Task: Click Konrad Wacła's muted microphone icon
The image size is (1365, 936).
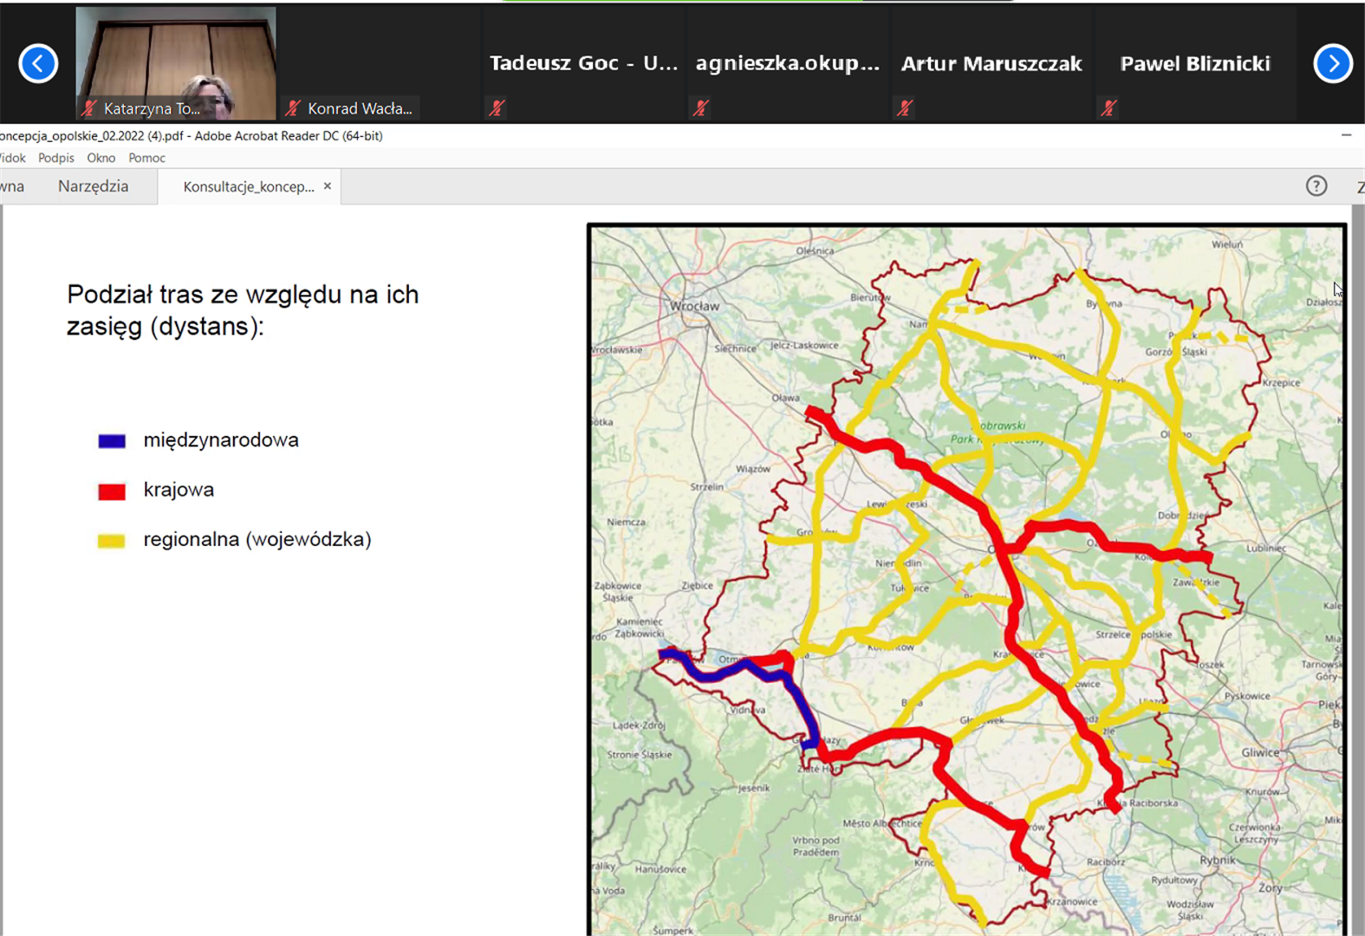Action: 293,108
